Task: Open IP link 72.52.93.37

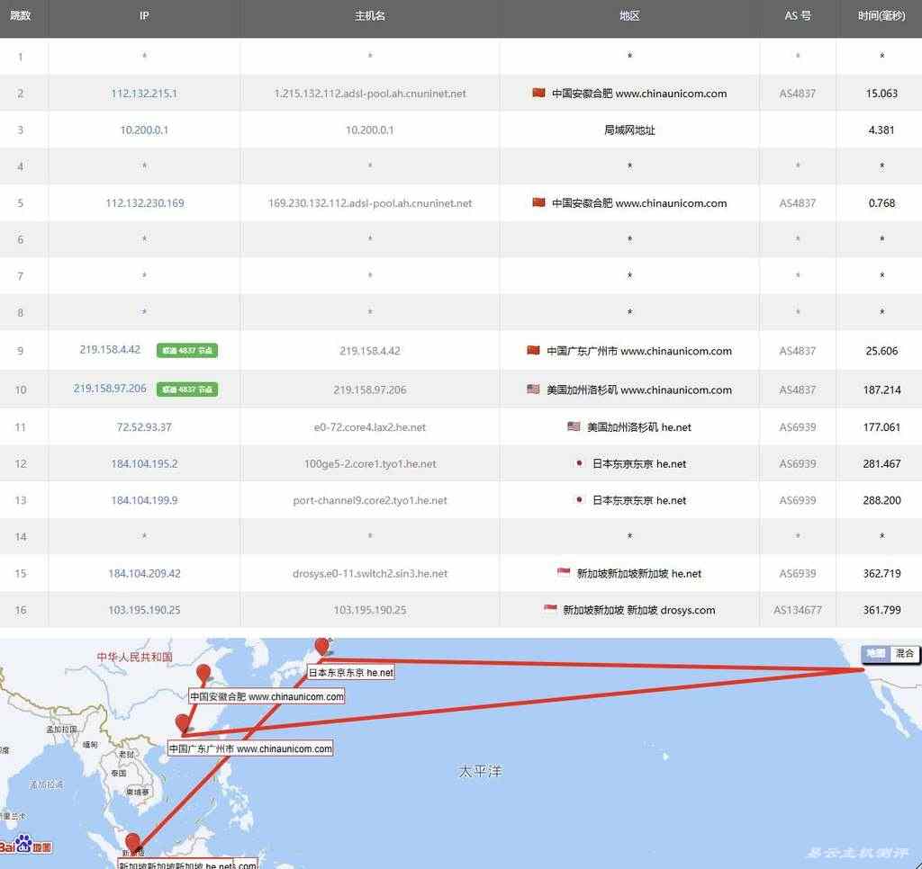Action: click(144, 427)
